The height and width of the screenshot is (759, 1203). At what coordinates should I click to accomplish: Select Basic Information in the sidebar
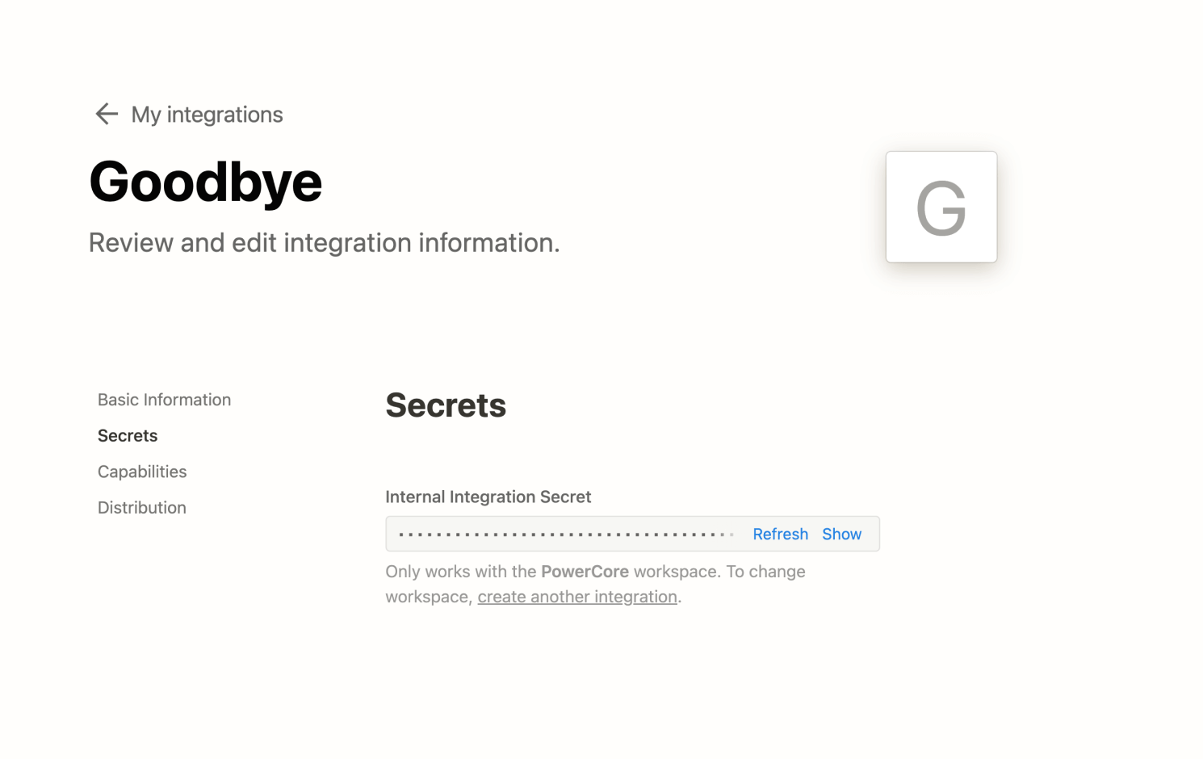(163, 400)
